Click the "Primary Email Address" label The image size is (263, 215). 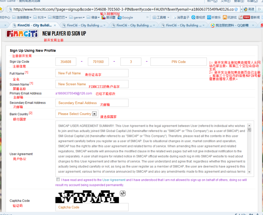[26, 93]
